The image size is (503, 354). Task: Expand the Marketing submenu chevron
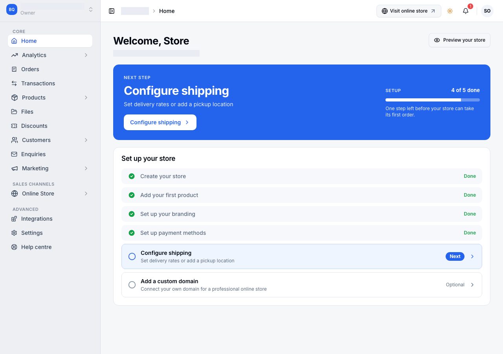(86, 168)
